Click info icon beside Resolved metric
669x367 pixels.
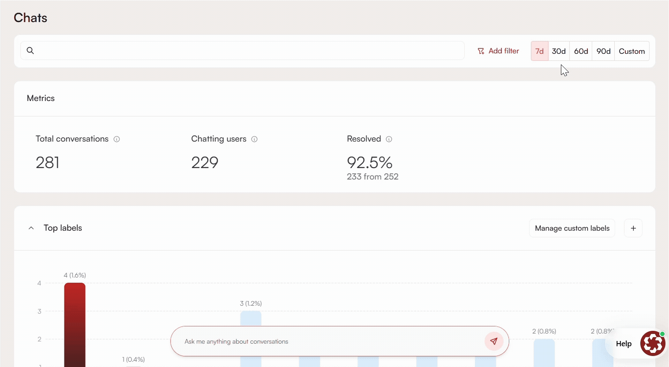(389, 139)
